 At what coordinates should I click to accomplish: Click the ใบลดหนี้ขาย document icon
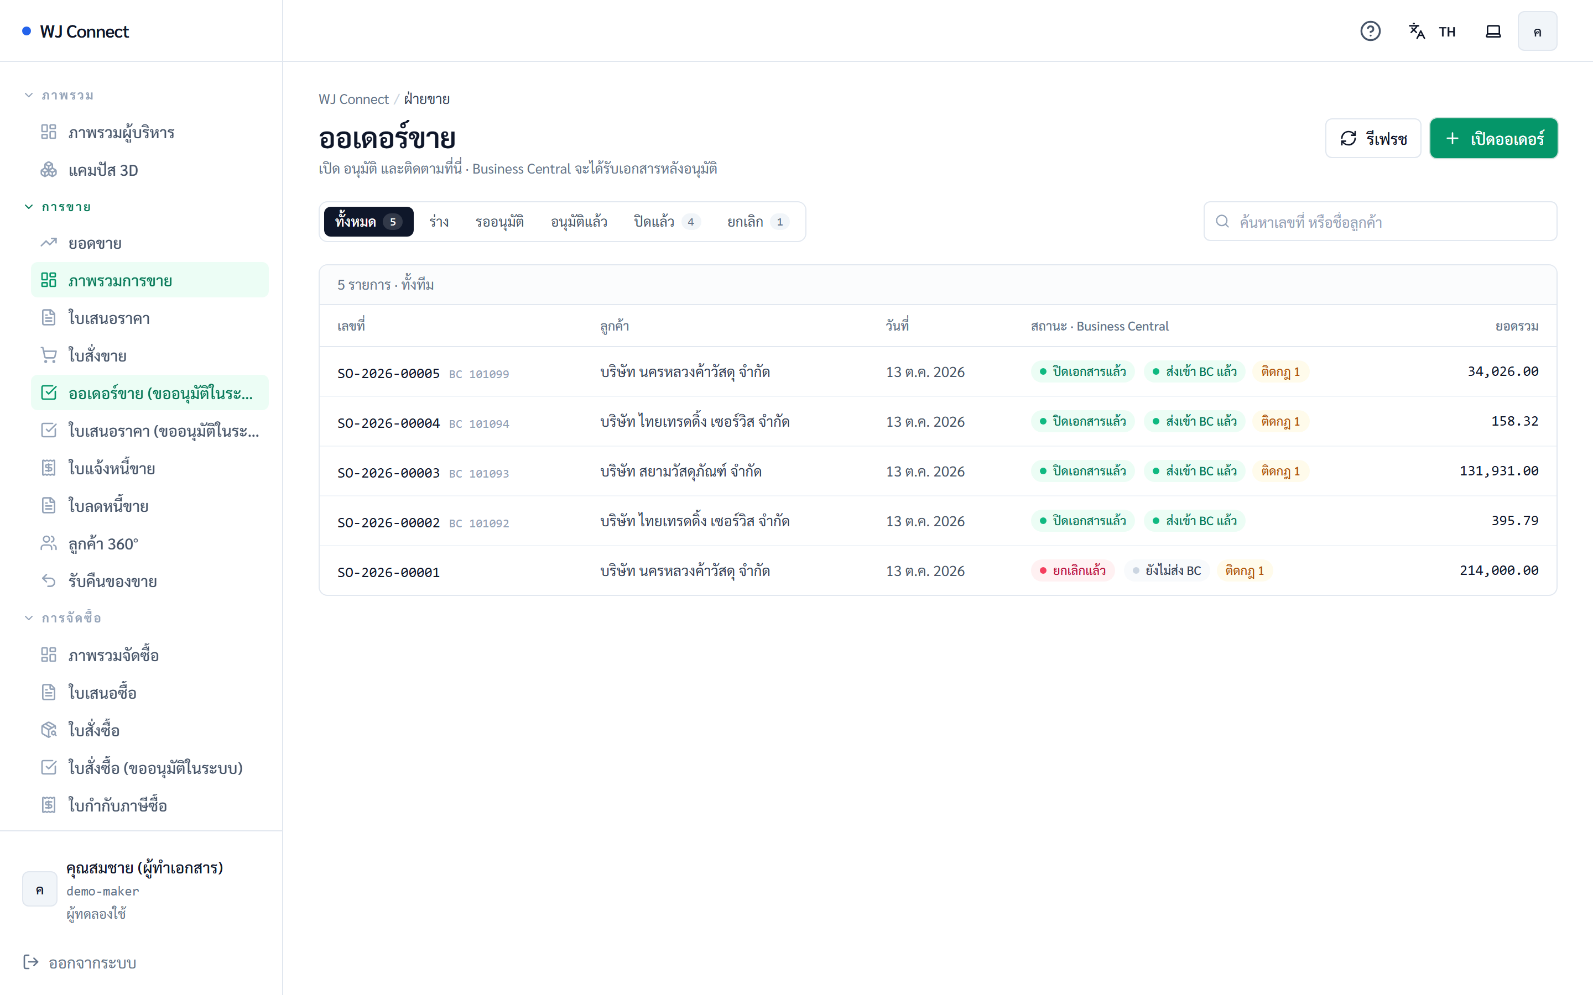pos(49,505)
